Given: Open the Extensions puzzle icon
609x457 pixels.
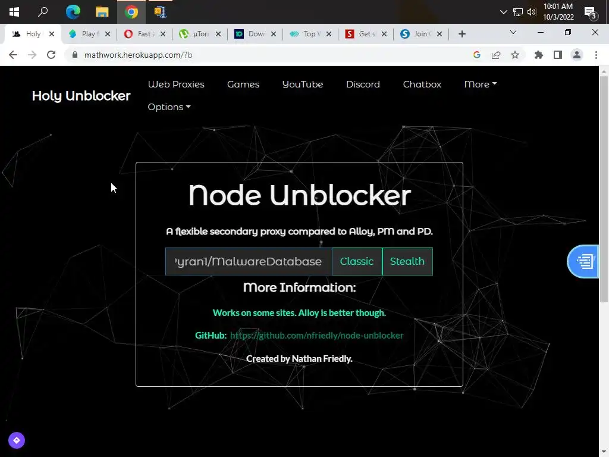Looking at the screenshot, I should (x=539, y=55).
